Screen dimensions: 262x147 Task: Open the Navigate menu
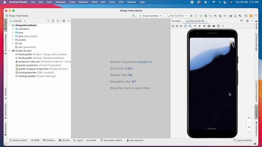pyautogui.click(x=61, y=2)
